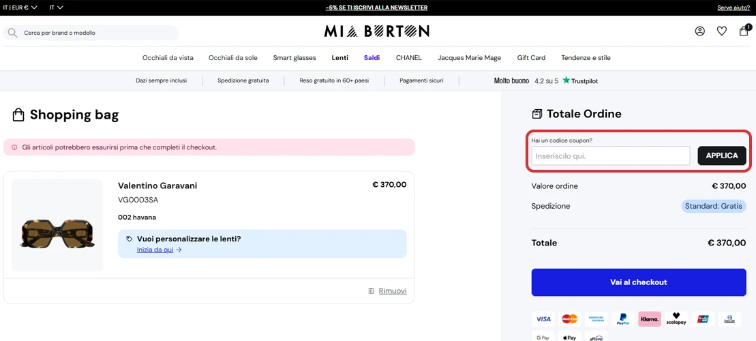This screenshot has width=756, height=341.
Task: Open the CHANEL menu item
Action: [409, 58]
